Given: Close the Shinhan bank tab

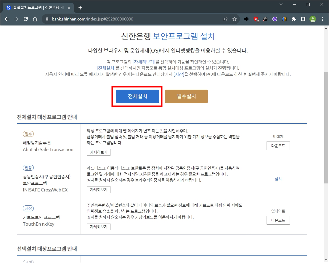Looking at the screenshot, I should tap(69, 8).
